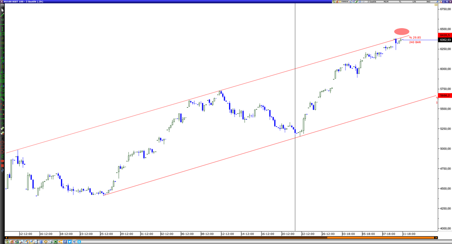This screenshot has height=244, width=452.
Task: Click the first icon in top-right toolbar
Action: click(333, 2)
